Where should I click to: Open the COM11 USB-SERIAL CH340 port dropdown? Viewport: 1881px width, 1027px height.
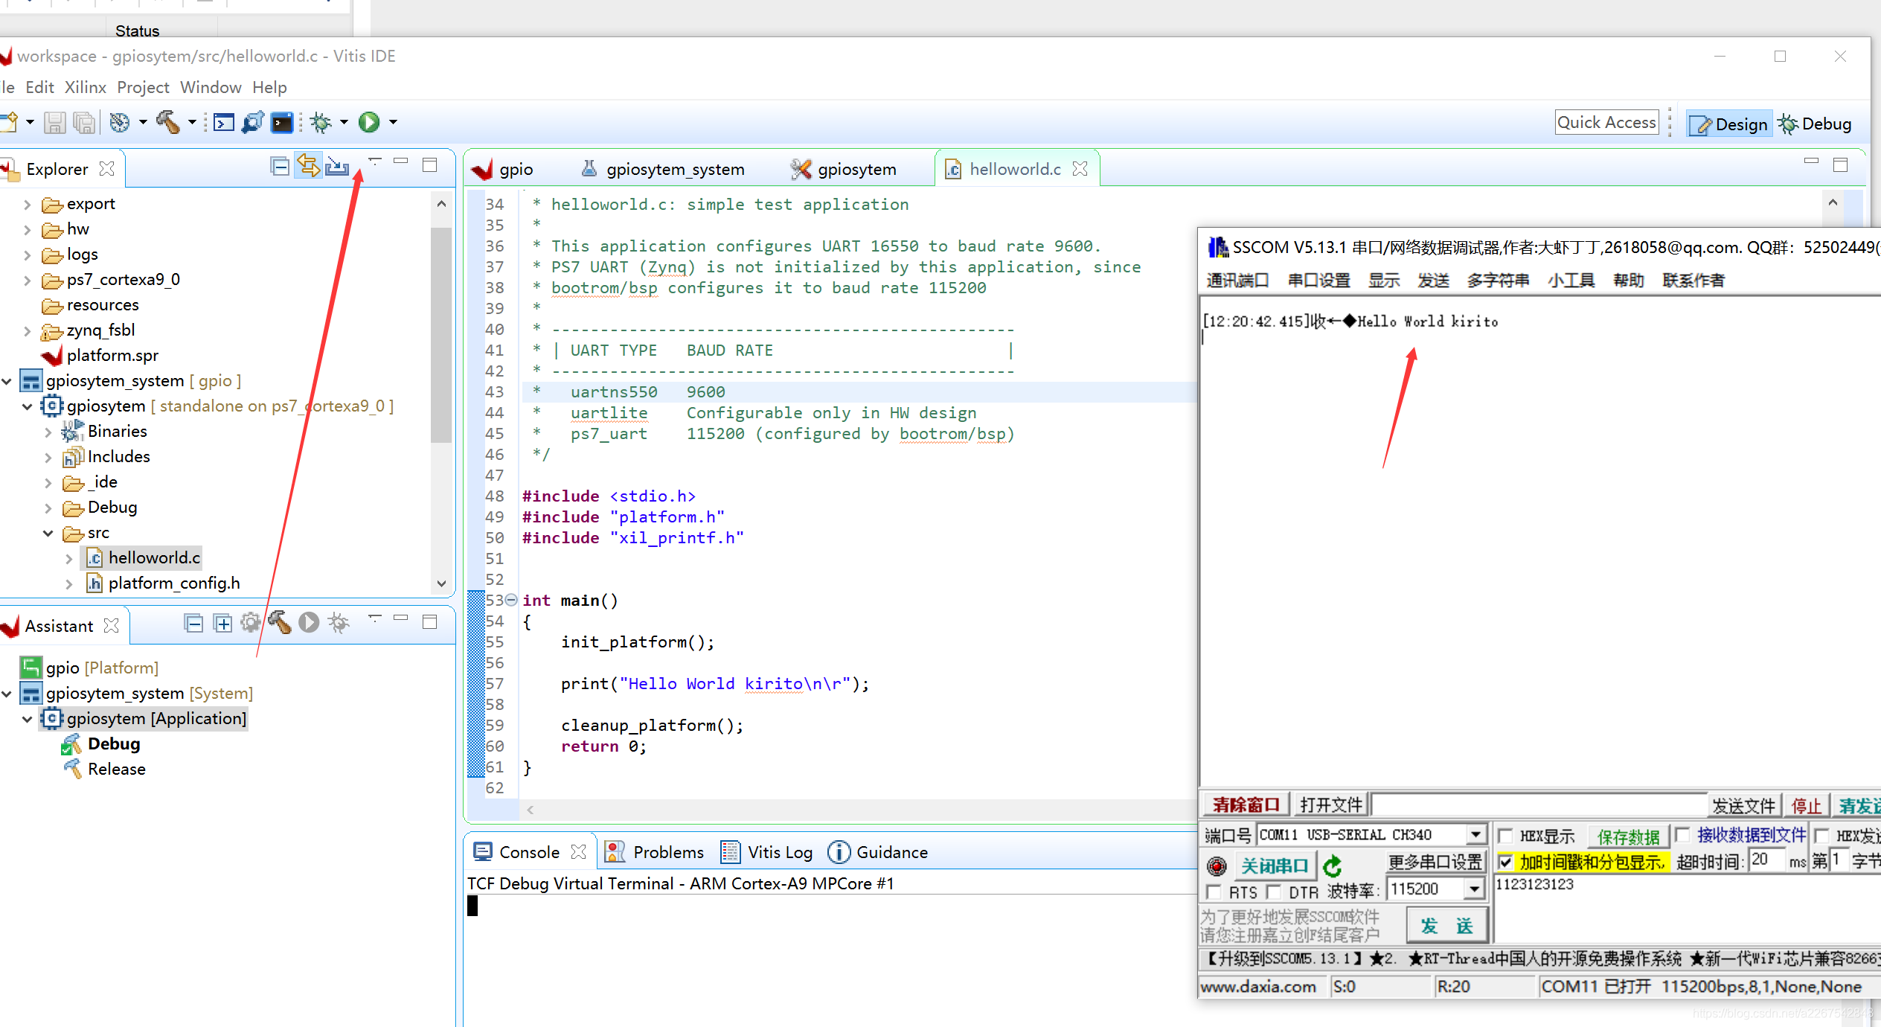pyautogui.click(x=1475, y=834)
